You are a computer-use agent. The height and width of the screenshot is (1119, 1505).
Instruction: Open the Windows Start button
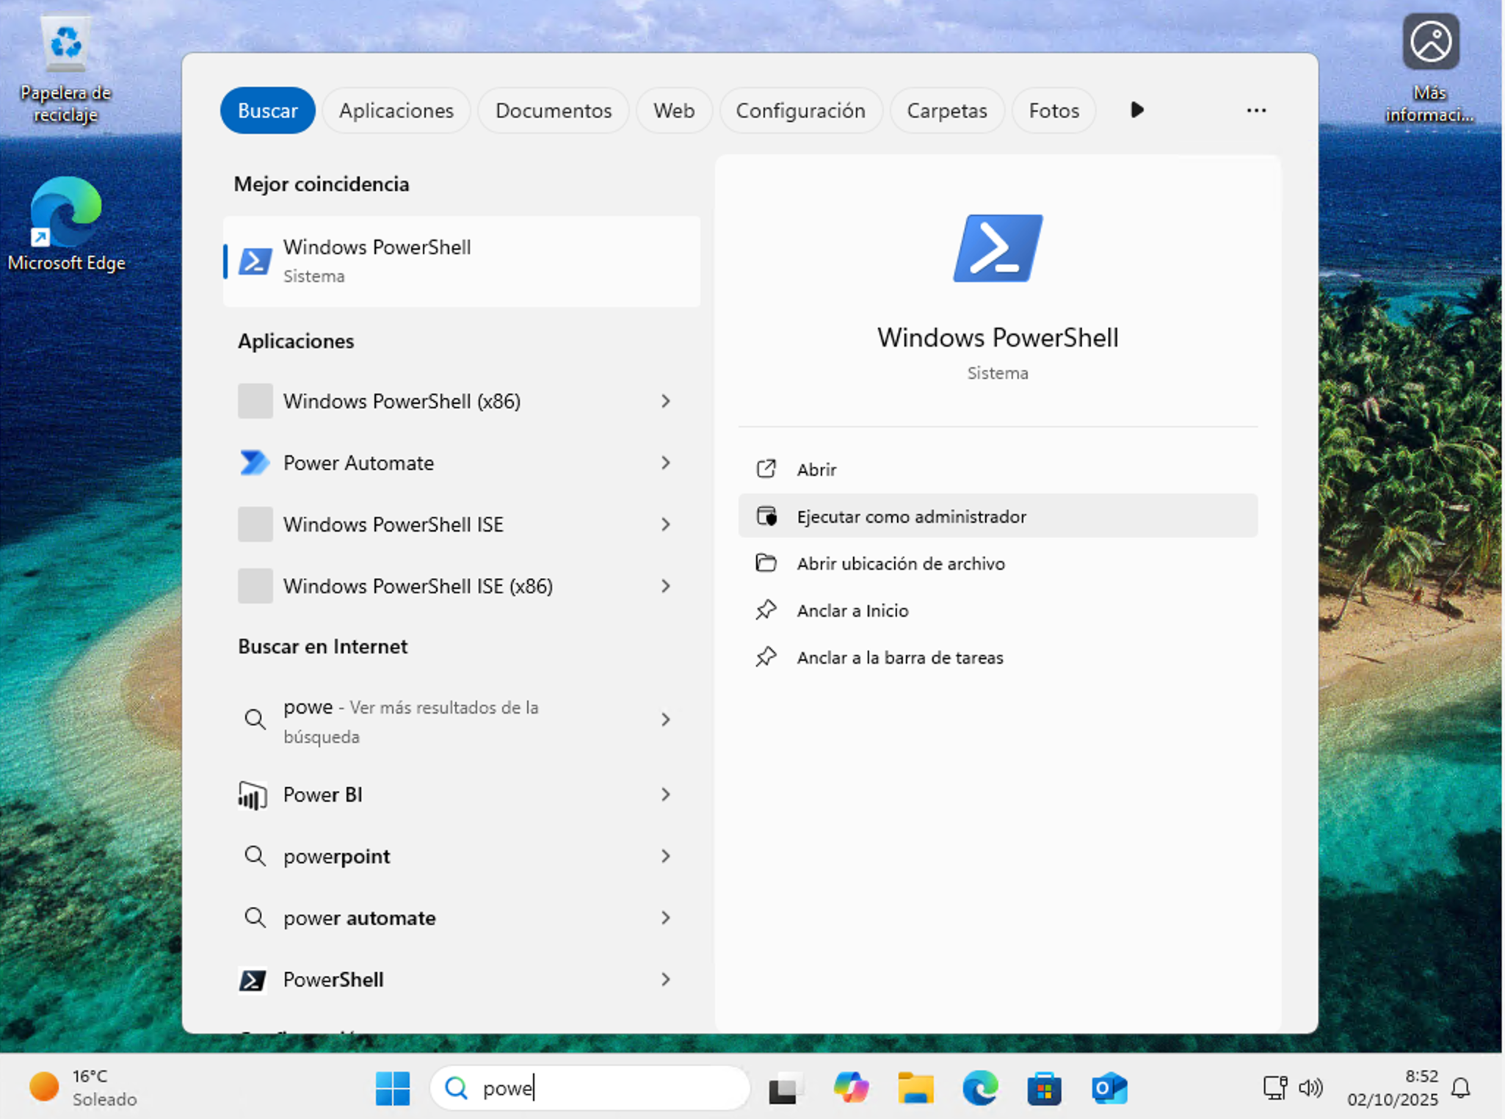393,1087
